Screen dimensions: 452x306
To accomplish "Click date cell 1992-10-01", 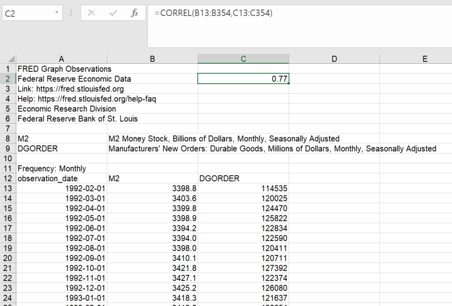I will pos(62,268).
